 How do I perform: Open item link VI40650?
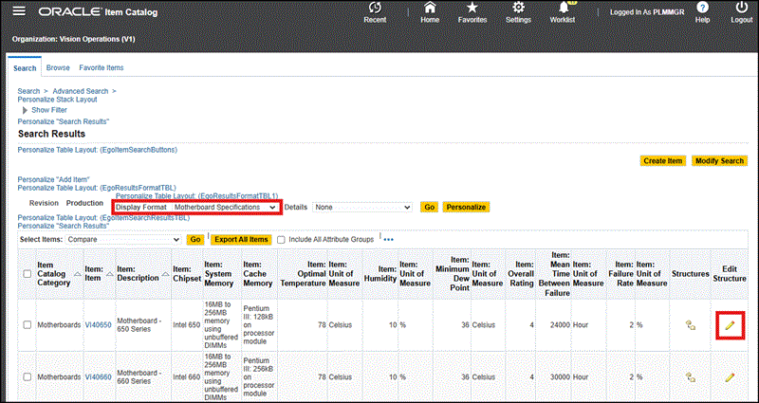point(99,325)
